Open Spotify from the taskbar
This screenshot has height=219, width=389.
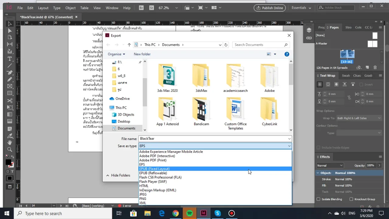(190, 214)
